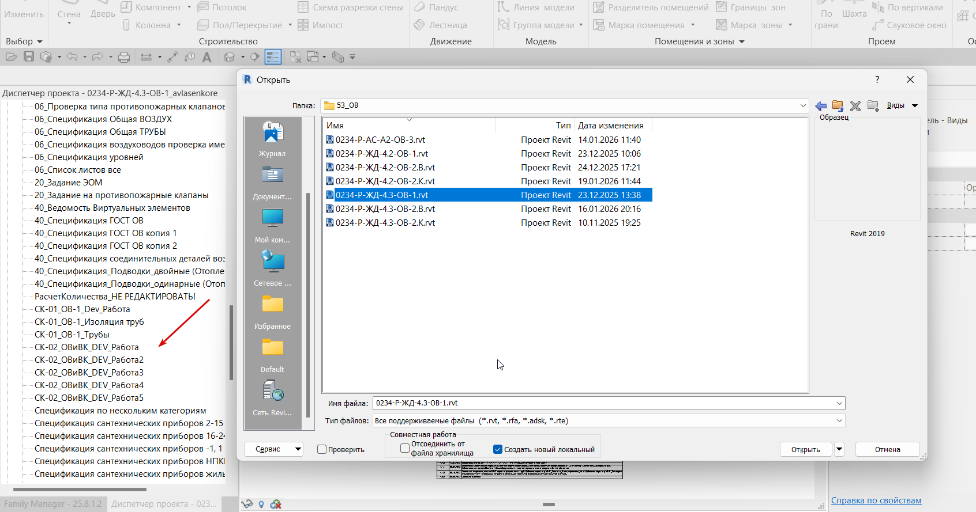976x512 pixels.
Task: Click the Help question mark in Open dialog
Action: tap(877, 79)
